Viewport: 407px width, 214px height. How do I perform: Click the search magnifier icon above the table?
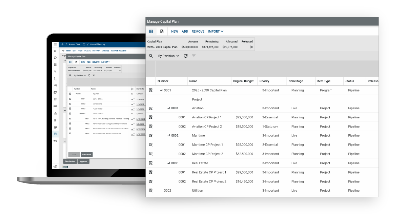click(151, 56)
